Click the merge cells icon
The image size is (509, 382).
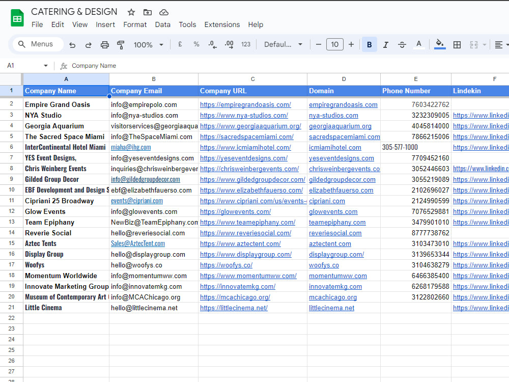tap(473, 44)
